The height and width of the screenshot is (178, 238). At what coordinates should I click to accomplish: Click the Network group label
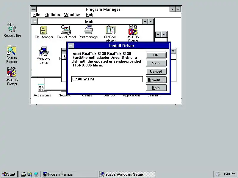coord(65,95)
